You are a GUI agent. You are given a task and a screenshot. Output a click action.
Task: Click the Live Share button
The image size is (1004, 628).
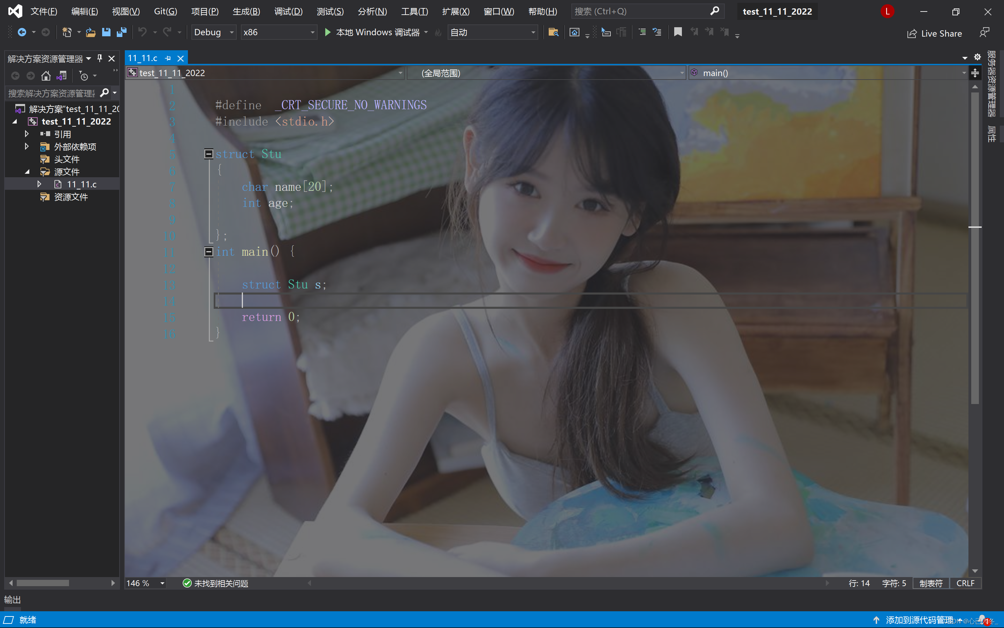(934, 33)
